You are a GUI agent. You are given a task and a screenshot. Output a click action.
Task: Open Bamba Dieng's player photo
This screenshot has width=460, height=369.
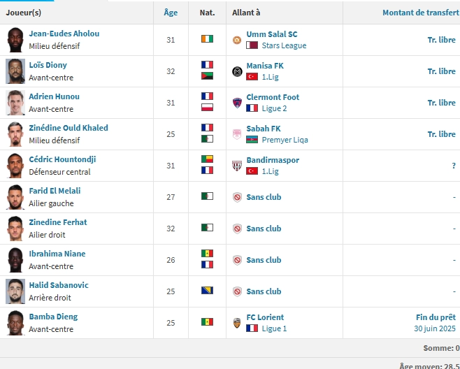point(15,323)
